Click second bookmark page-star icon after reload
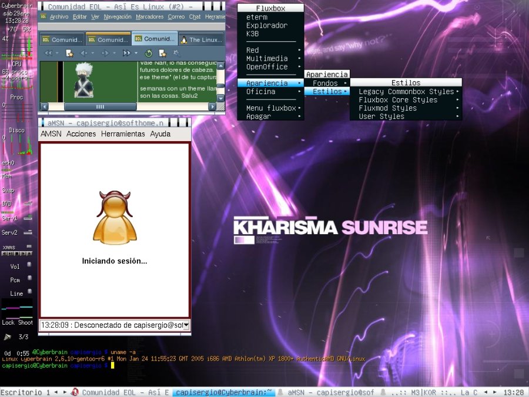 point(163,53)
